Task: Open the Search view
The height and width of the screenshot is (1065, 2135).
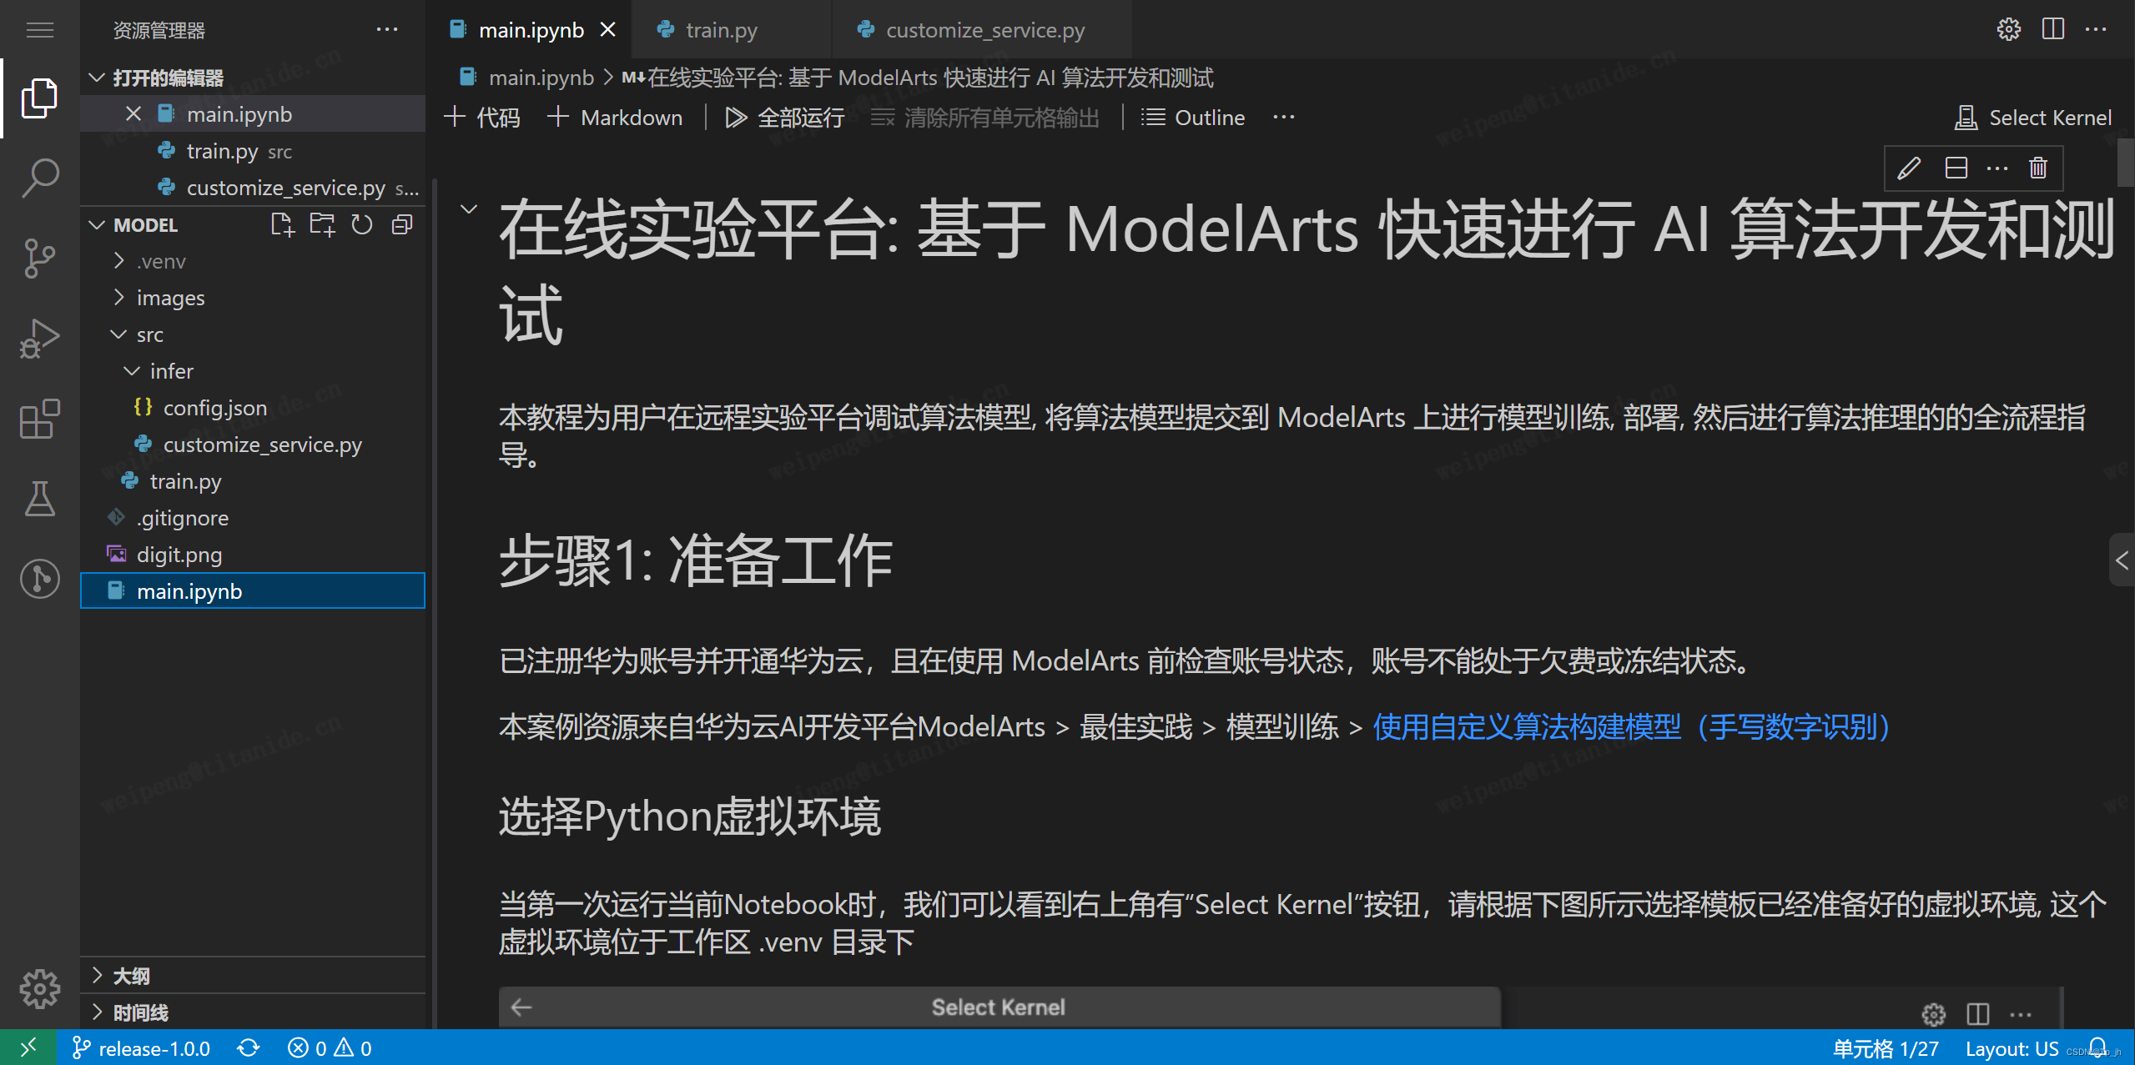Action: [x=39, y=177]
